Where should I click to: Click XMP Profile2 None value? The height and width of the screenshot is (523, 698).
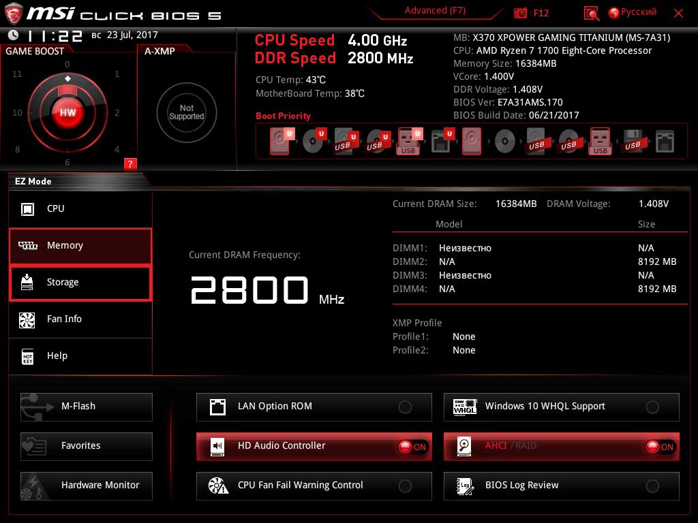[x=464, y=351]
